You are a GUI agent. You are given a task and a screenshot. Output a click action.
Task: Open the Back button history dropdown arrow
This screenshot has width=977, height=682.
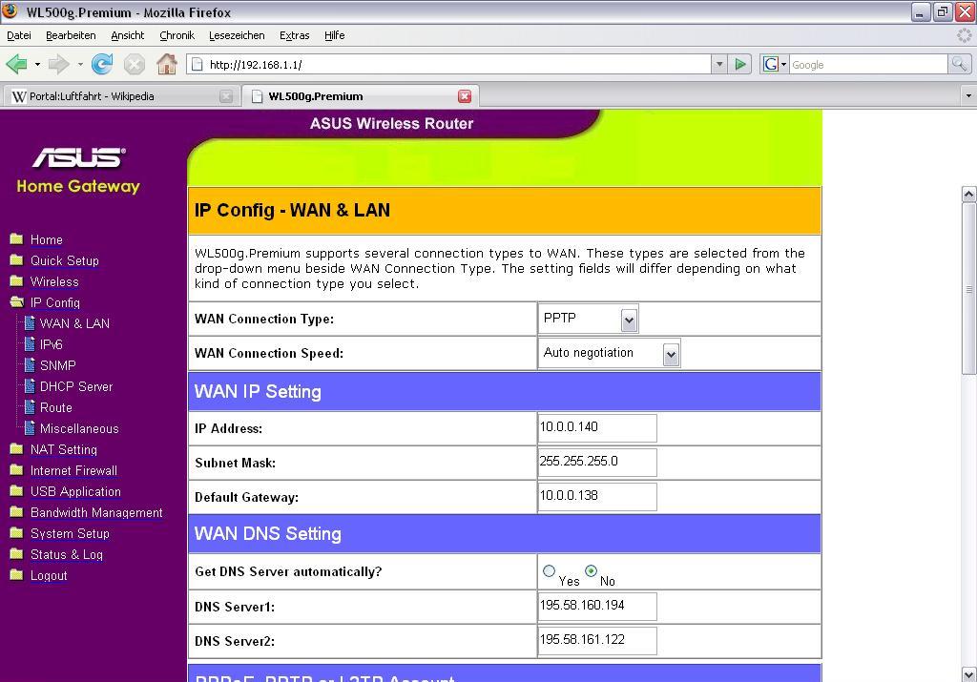pos(37,64)
